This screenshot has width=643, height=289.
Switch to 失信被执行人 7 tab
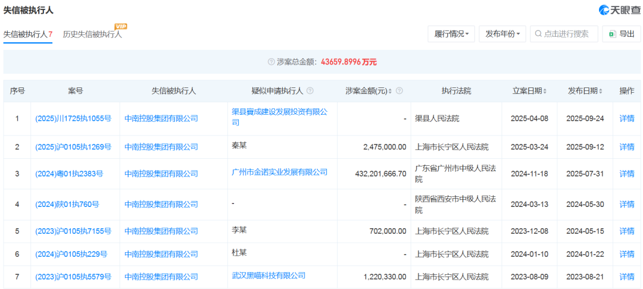28,34
